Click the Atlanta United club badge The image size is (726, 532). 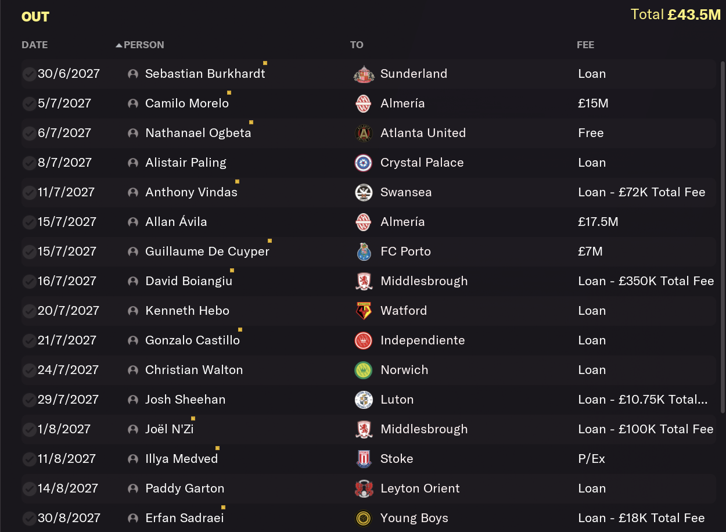click(x=364, y=133)
